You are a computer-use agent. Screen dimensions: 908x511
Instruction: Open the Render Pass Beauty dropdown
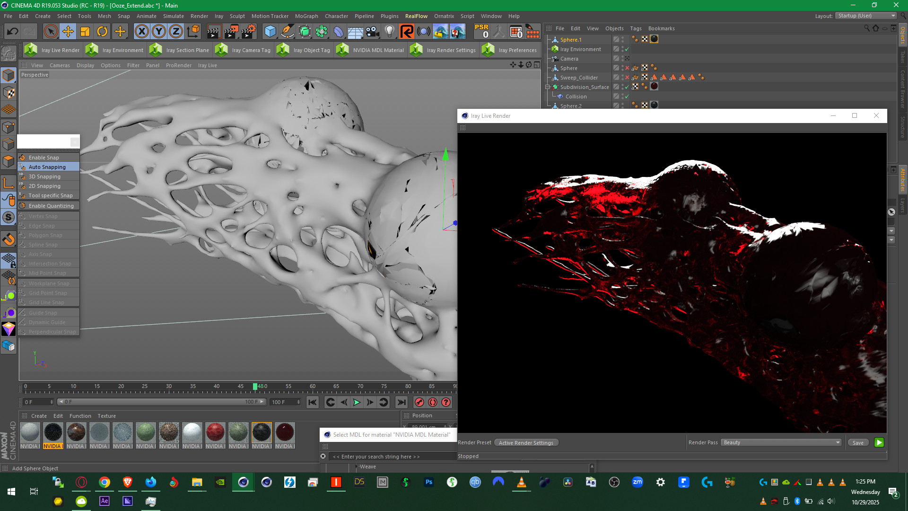click(x=781, y=442)
